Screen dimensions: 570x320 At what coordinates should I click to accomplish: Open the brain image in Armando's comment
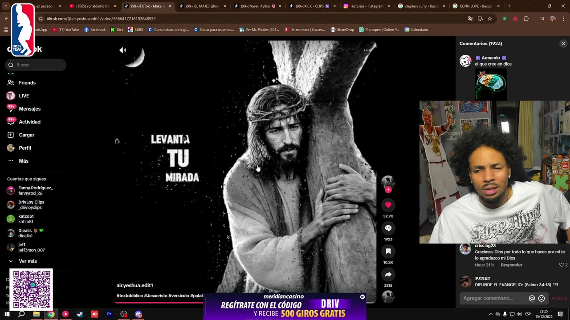click(x=491, y=84)
